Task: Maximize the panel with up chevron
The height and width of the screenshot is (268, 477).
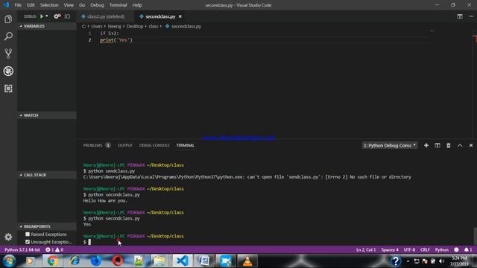Action: click(460, 146)
